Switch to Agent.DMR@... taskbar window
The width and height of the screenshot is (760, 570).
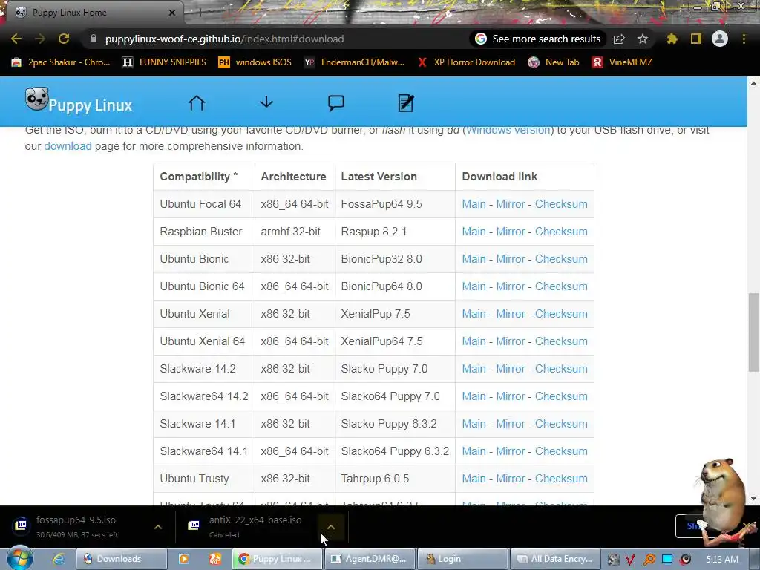(370, 559)
